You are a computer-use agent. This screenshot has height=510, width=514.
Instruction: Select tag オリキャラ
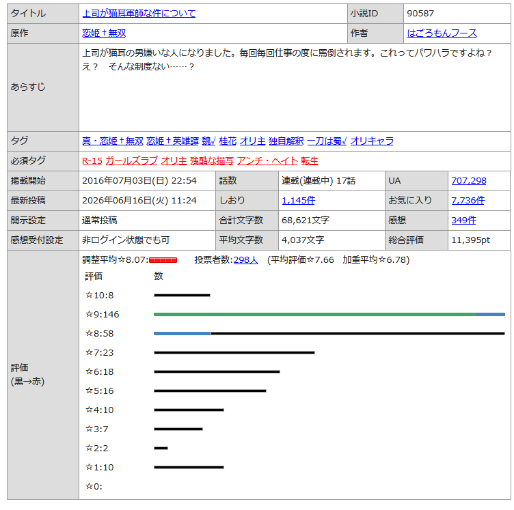pos(372,141)
